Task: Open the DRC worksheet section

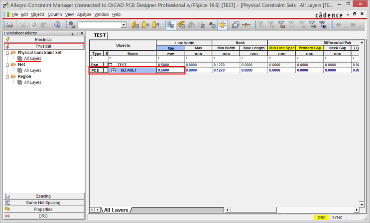Action: [x=44, y=216]
